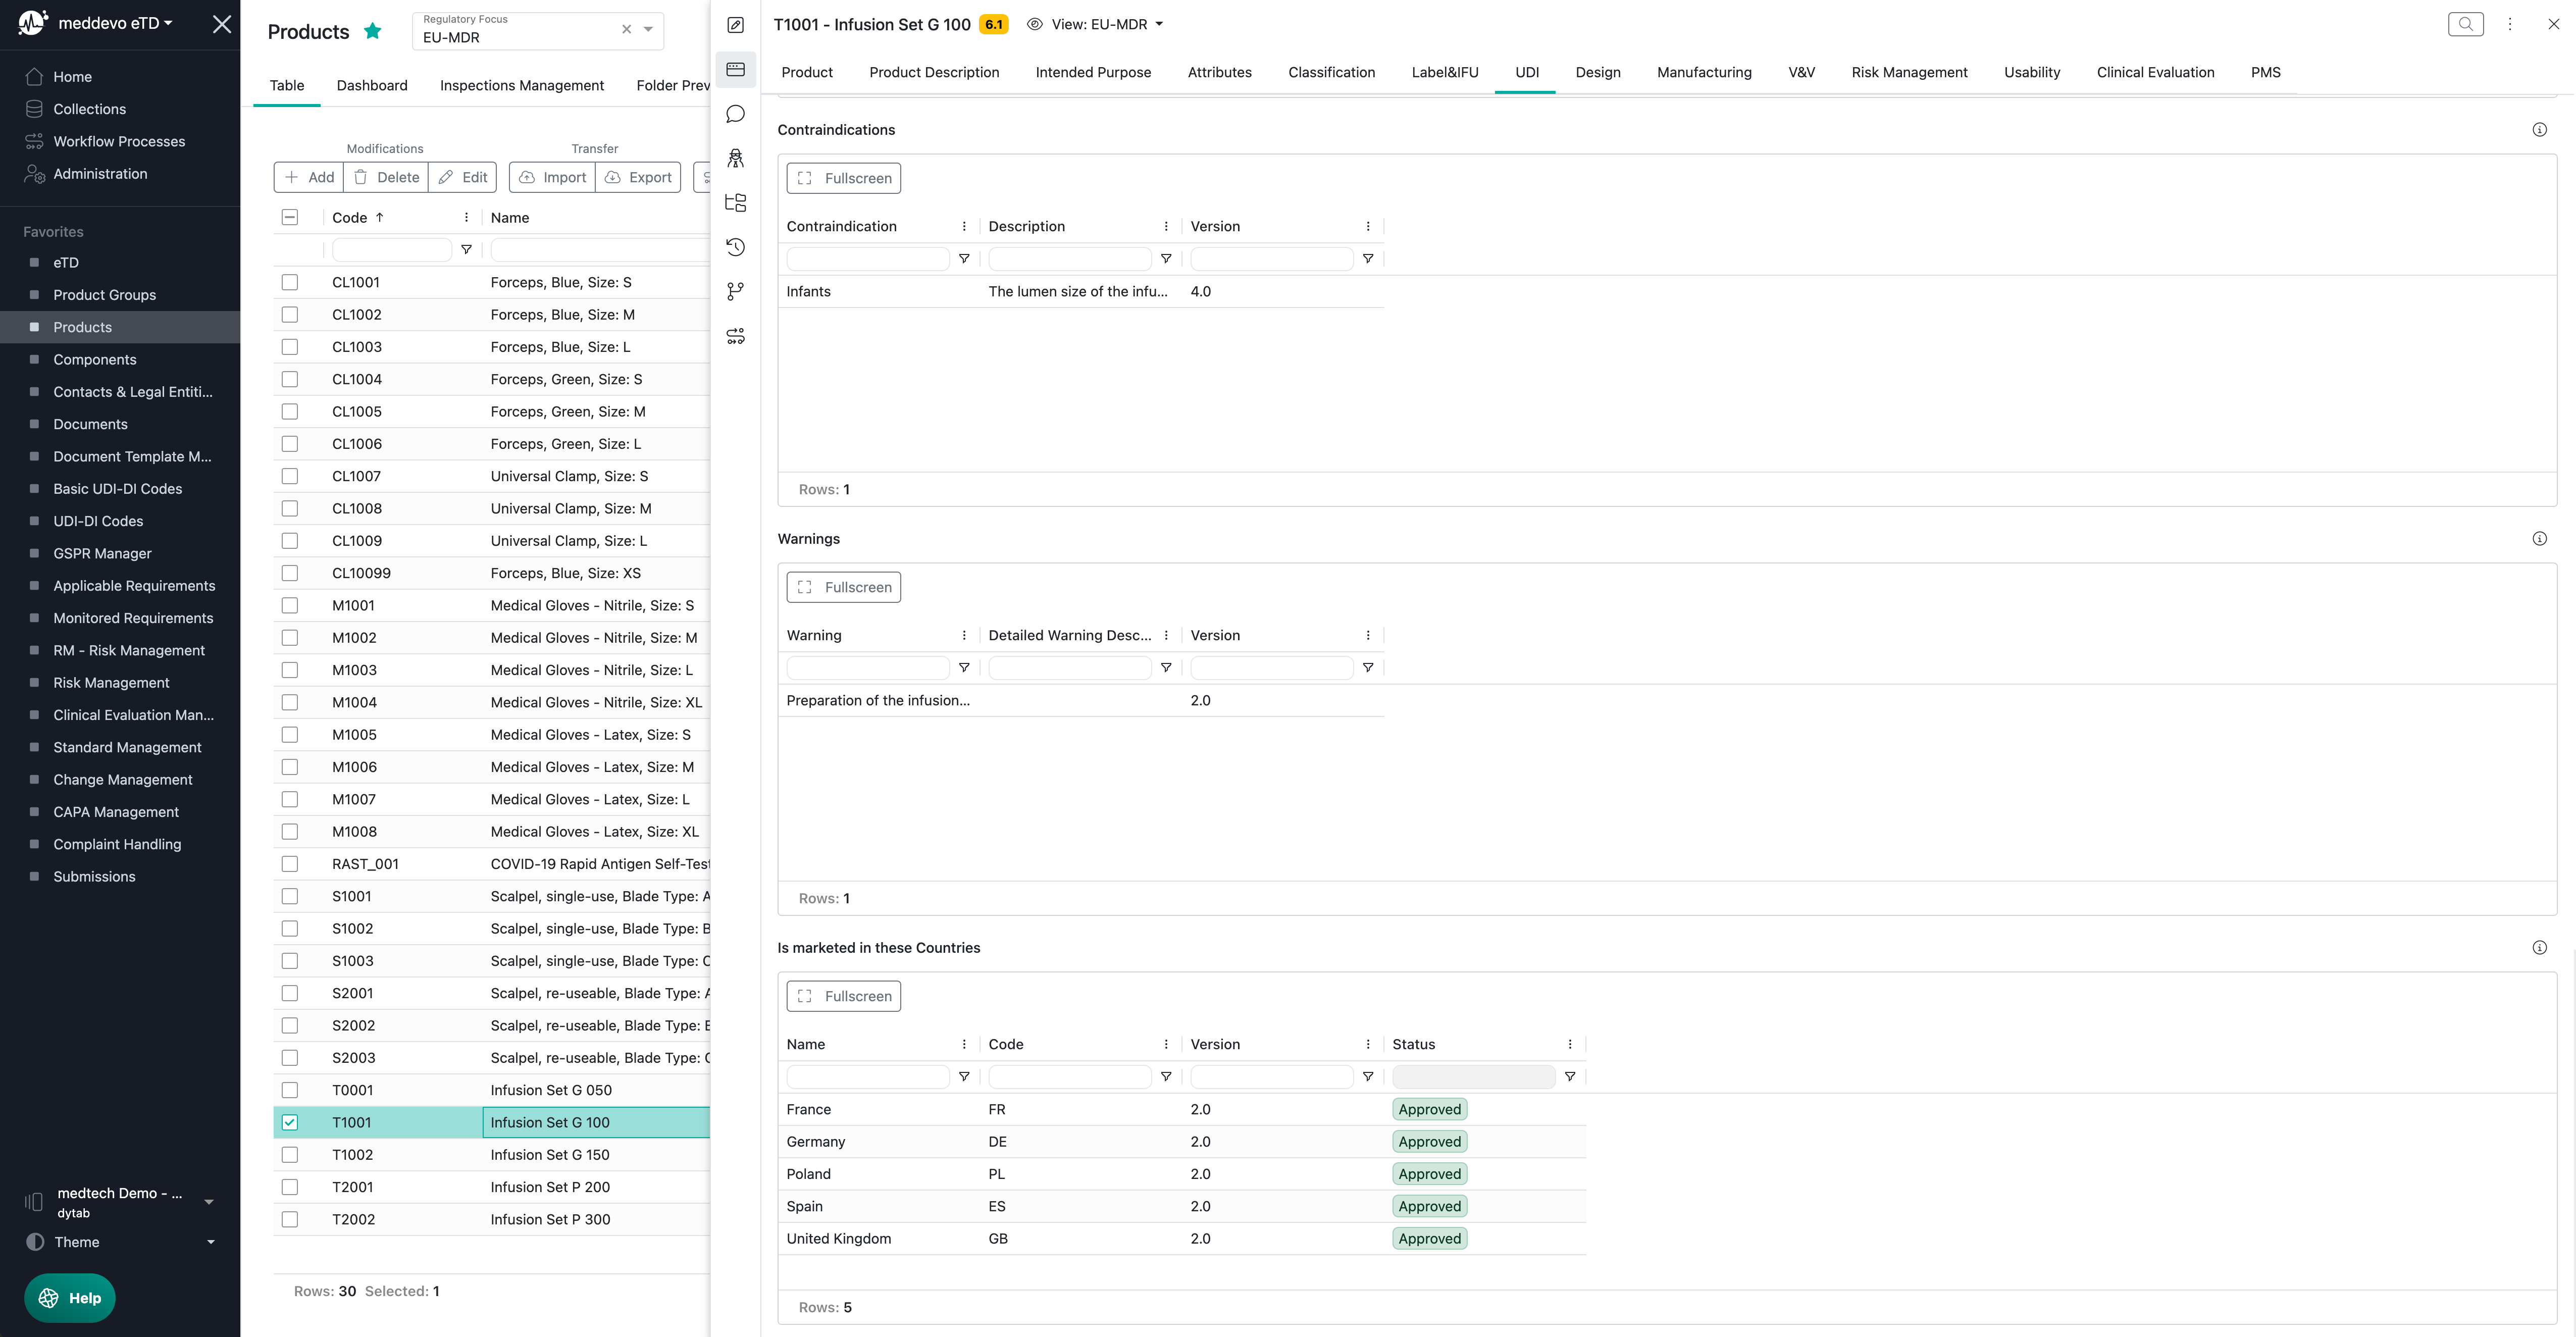Image resolution: width=2576 pixels, height=1337 pixels.
Task: Uncheck the selected T1001 row checkbox
Action: point(290,1122)
